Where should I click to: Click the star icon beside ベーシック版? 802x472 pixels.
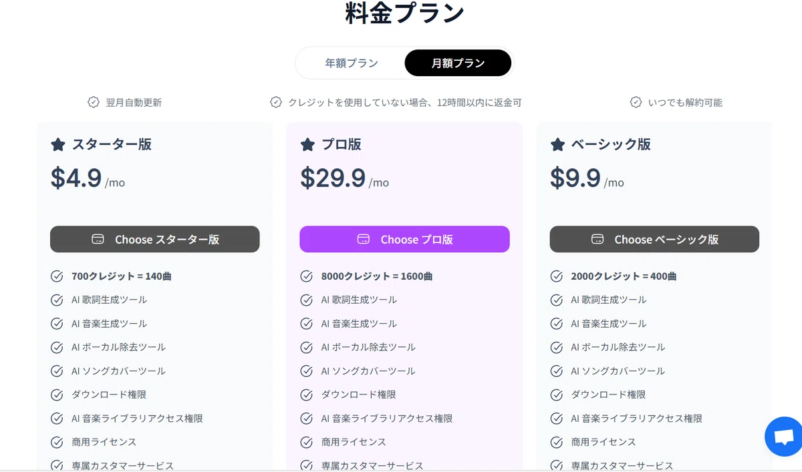557,144
